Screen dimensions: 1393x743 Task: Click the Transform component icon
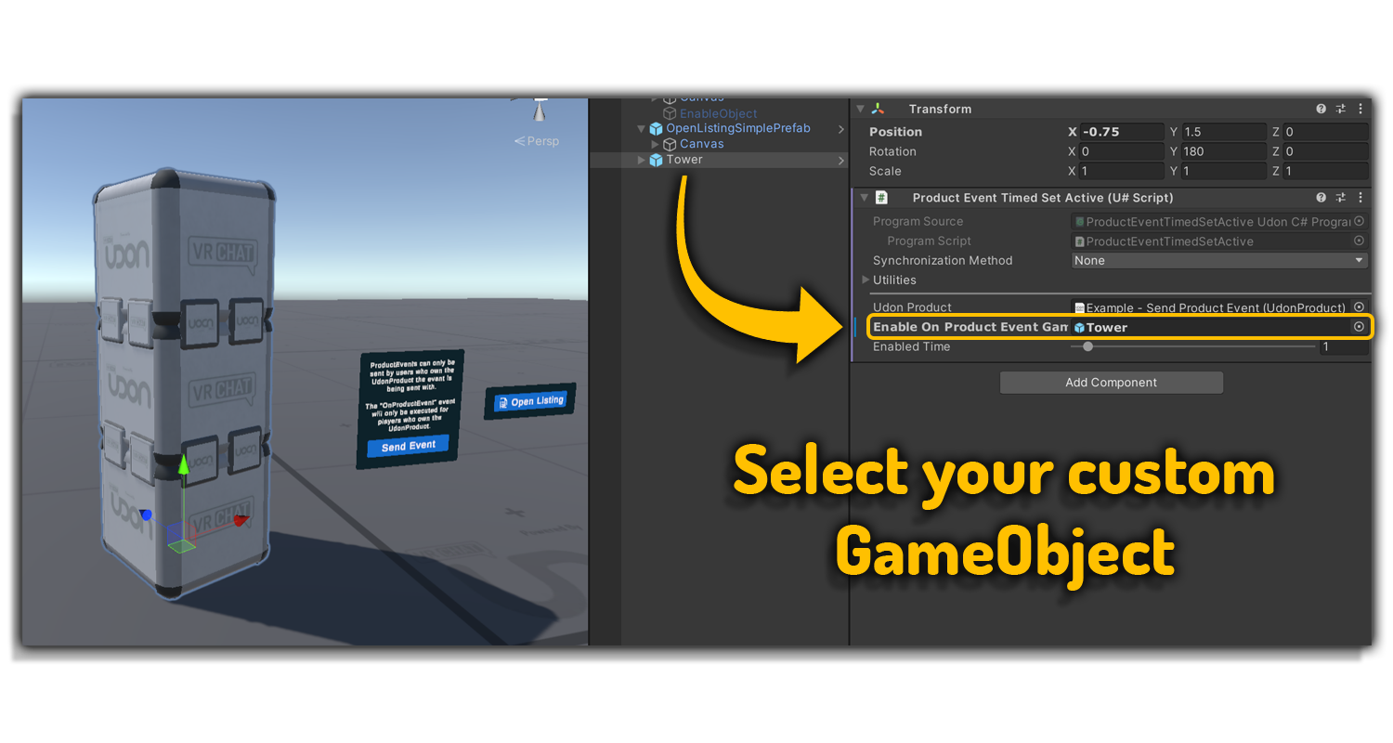point(879,109)
